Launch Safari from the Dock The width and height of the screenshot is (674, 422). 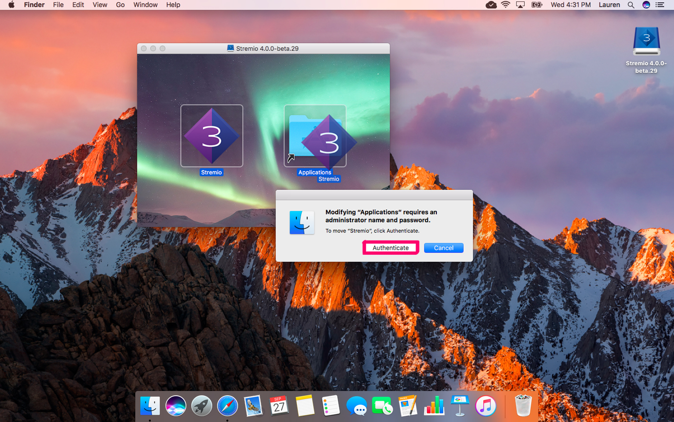click(x=227, y=406)
